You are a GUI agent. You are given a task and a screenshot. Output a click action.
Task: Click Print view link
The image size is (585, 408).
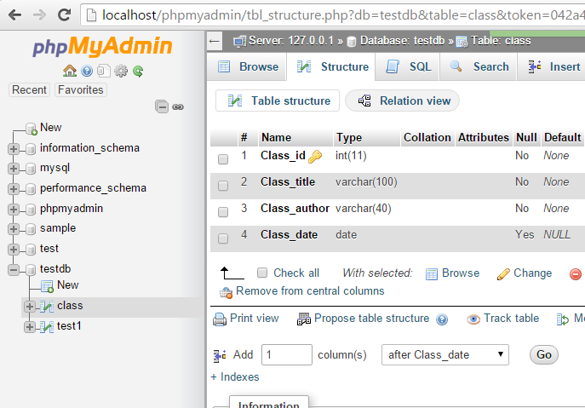[254, 318]
